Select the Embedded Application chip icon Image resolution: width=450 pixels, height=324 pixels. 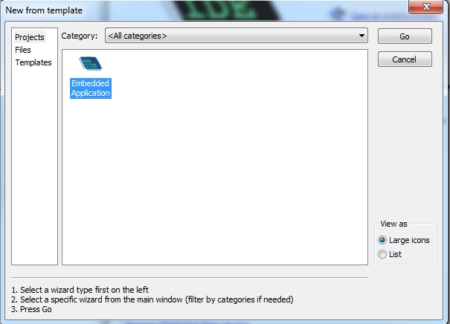(x=90, y=65)
